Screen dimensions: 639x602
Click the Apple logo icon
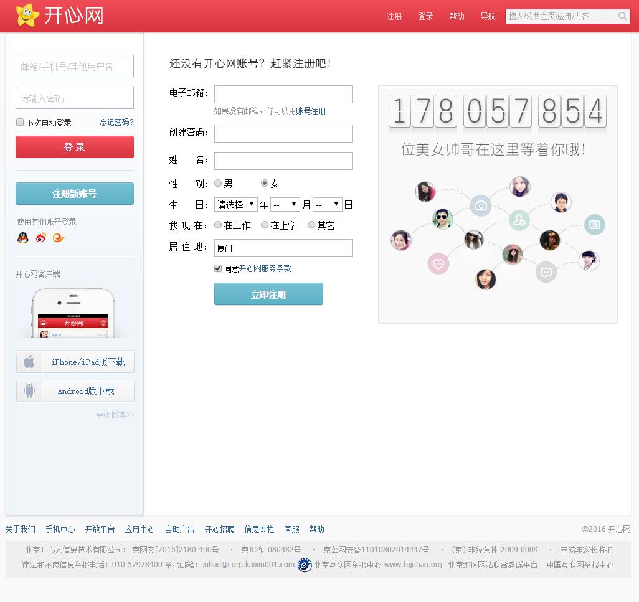(x=29, y=362)
